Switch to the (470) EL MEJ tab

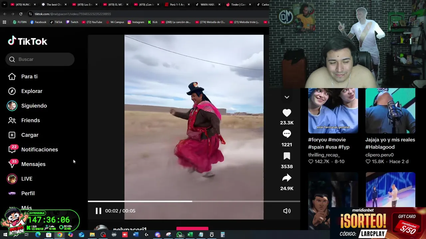(115, 5)
